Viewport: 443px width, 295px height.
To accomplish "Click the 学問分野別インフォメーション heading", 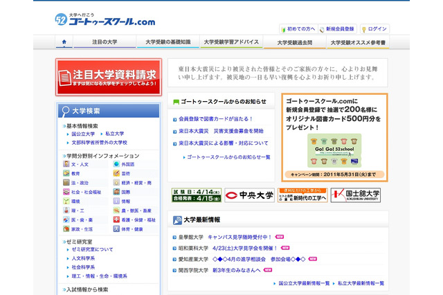I will click(103, 156).
